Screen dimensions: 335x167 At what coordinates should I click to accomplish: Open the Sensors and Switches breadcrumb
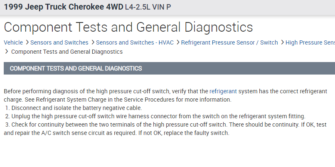click(x=59, y=42)
